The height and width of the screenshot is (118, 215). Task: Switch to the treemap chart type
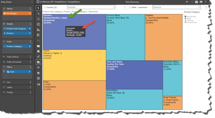point(38,62)
